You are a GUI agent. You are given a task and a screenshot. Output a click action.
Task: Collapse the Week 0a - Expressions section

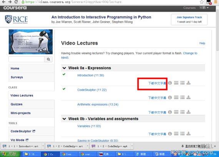click(x=64, y=68)
